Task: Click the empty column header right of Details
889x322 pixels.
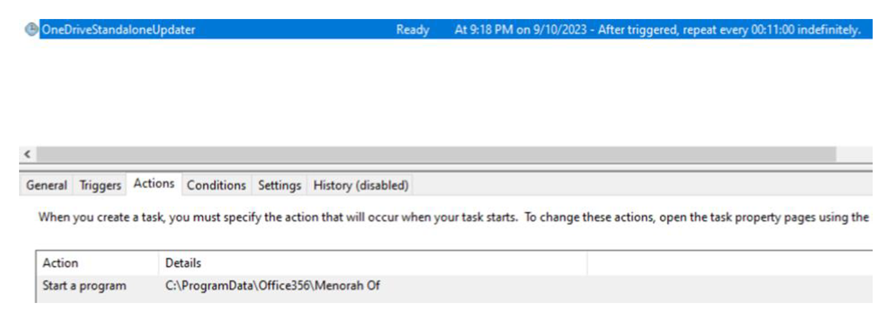Action: [726, 263]
